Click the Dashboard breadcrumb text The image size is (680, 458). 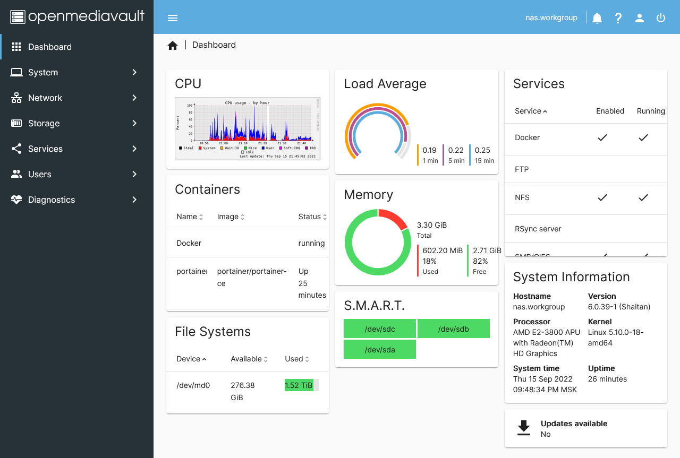click(x=214, y=45)
